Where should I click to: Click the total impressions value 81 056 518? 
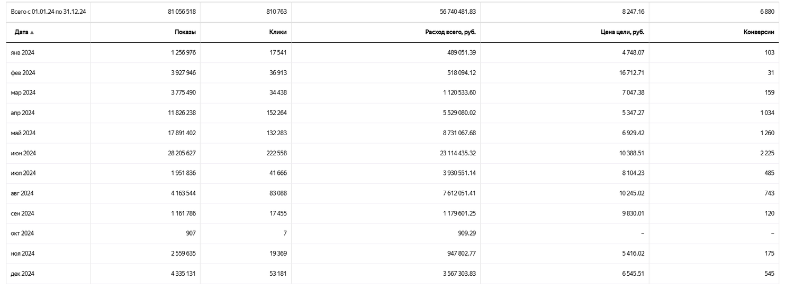[x=182, y=12]
